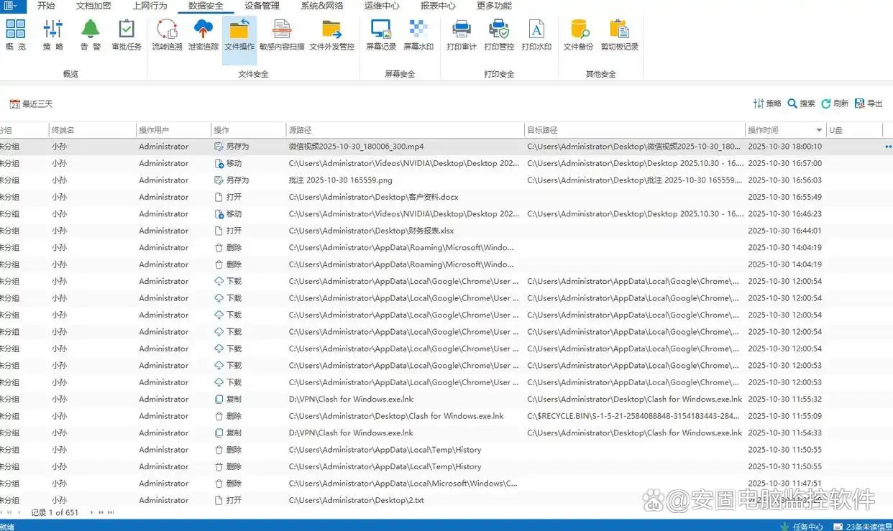Toggle sort arrow on 操作时间 column

click(x=819, y=130)
